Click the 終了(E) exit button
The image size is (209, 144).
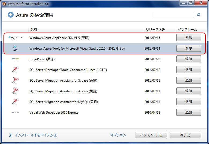[x=185, y=135]
